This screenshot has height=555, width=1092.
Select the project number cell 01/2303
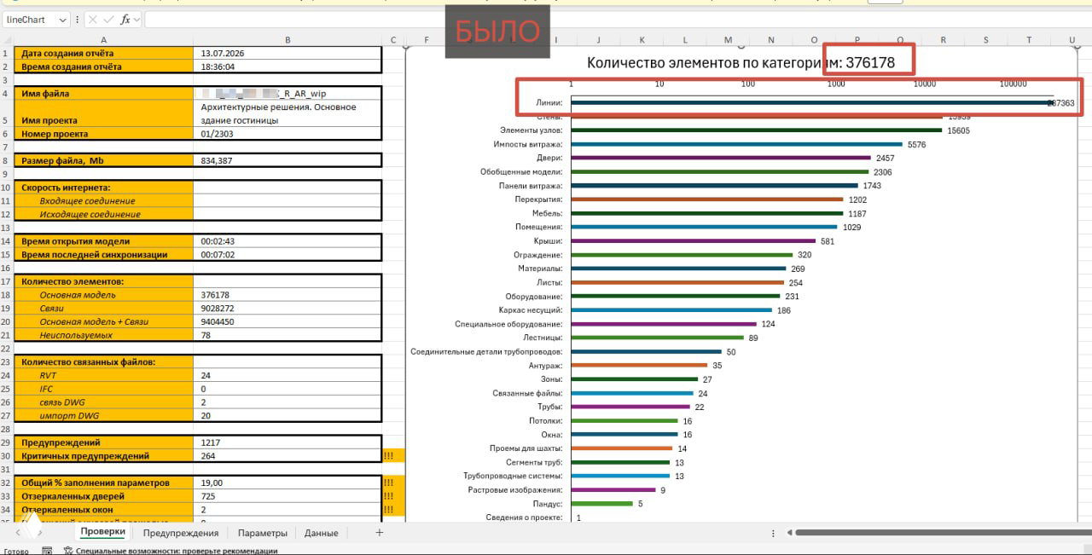(x=288, y=134)
